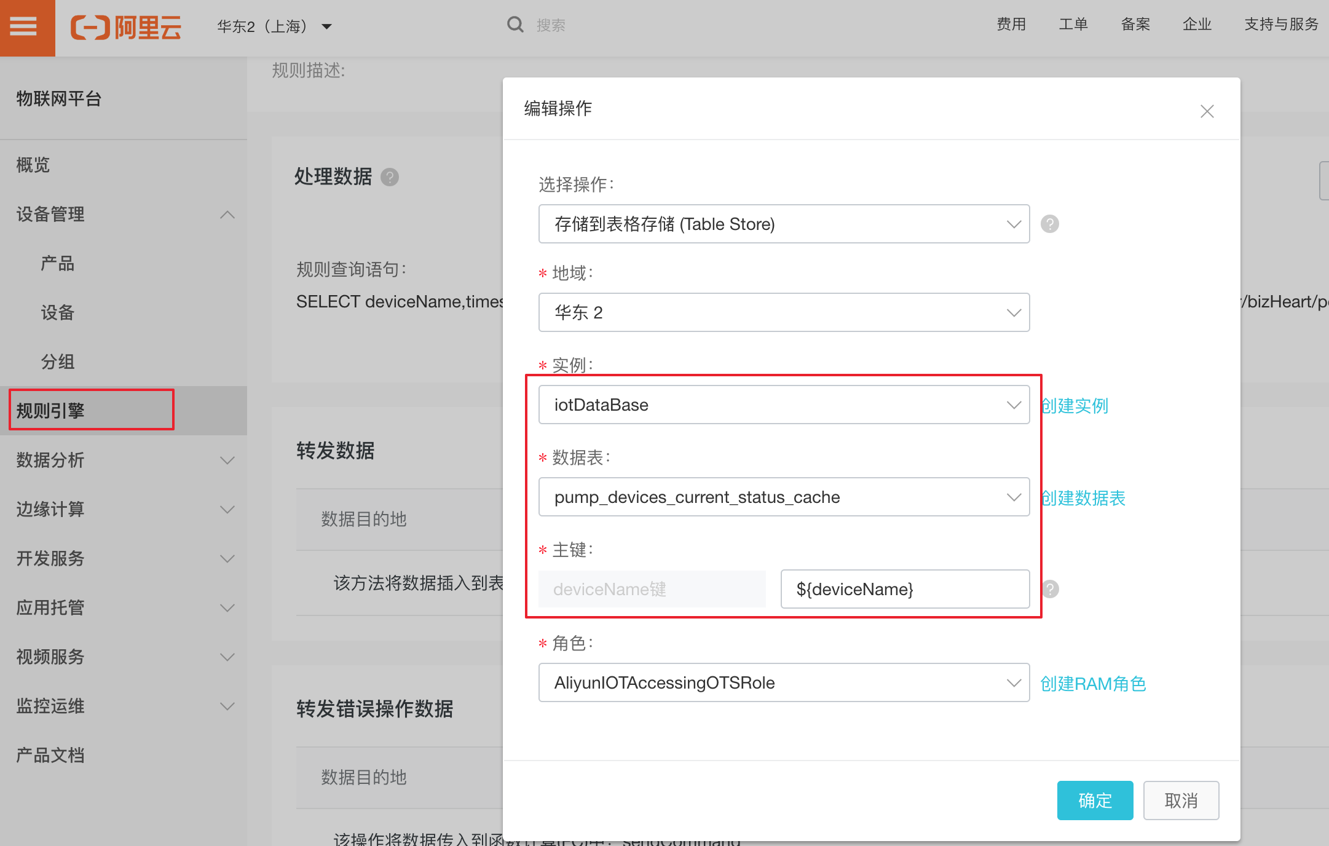This screenshot has width=1329, height=846.
Task: Click the 物联网平台 sidebar title
Action: [x=59, y=98]
